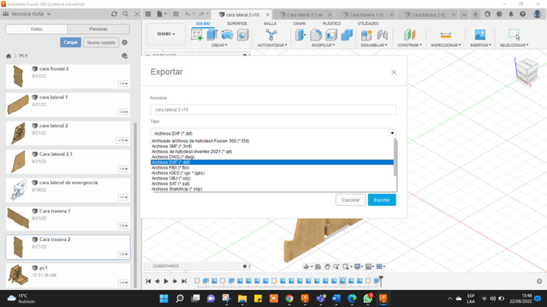Click the Combine modify icon
This screenshot has width=547, height=307.
pos(346,35)
